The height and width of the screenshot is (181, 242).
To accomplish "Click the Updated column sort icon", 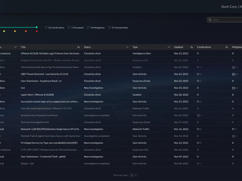I will (x=192, y=47).
